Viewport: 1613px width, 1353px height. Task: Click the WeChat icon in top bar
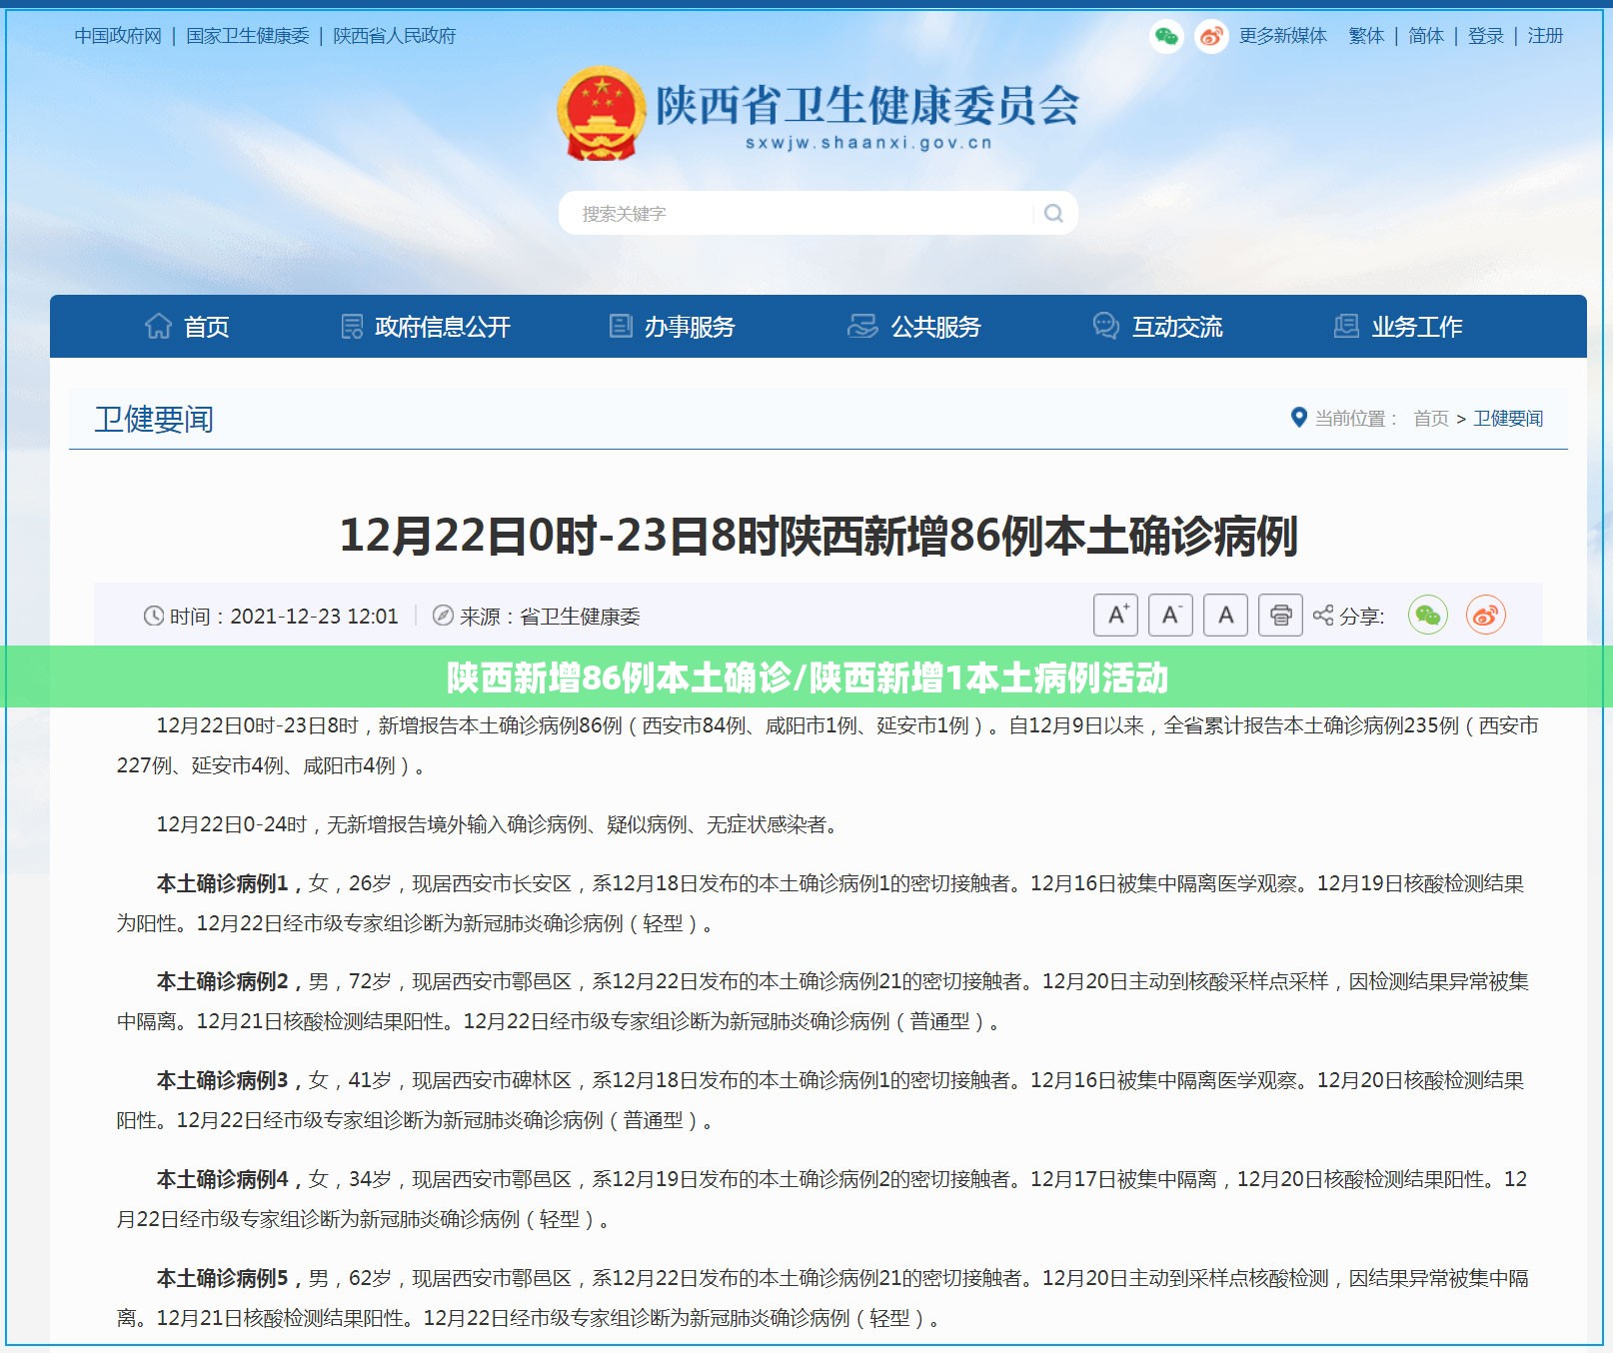pyautogui.click(x=1166, y=37)
